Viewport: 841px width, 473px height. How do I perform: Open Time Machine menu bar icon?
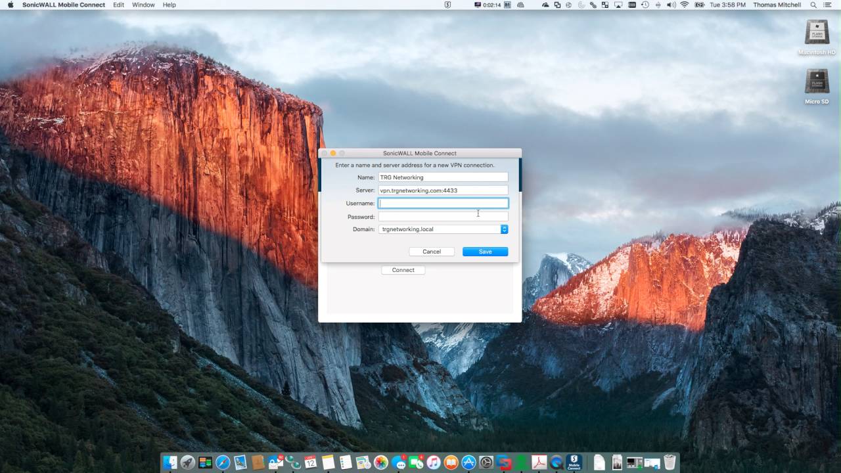coord(645,5)
